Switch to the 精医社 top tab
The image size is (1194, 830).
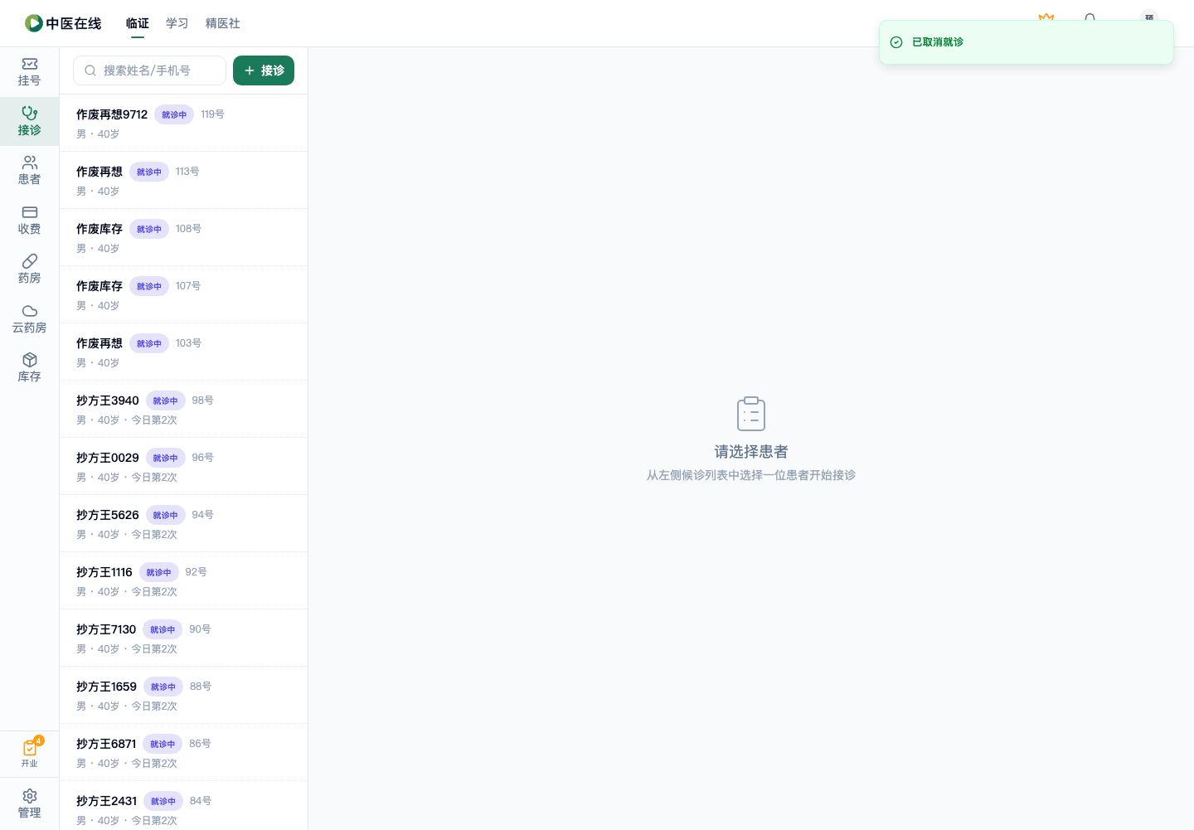click(x=222, y=23)
